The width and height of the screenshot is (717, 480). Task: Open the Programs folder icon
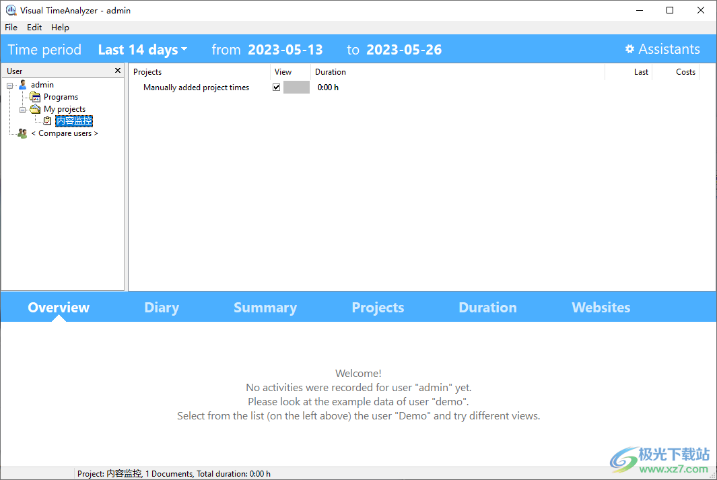click(x=35, y=96)
